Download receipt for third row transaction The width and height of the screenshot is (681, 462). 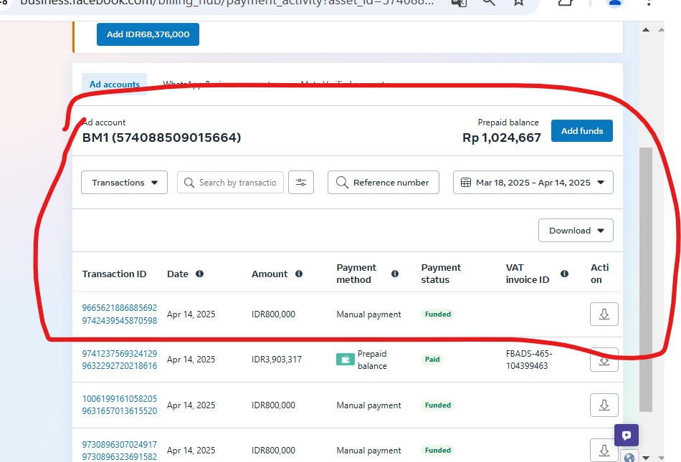[604, 405]
